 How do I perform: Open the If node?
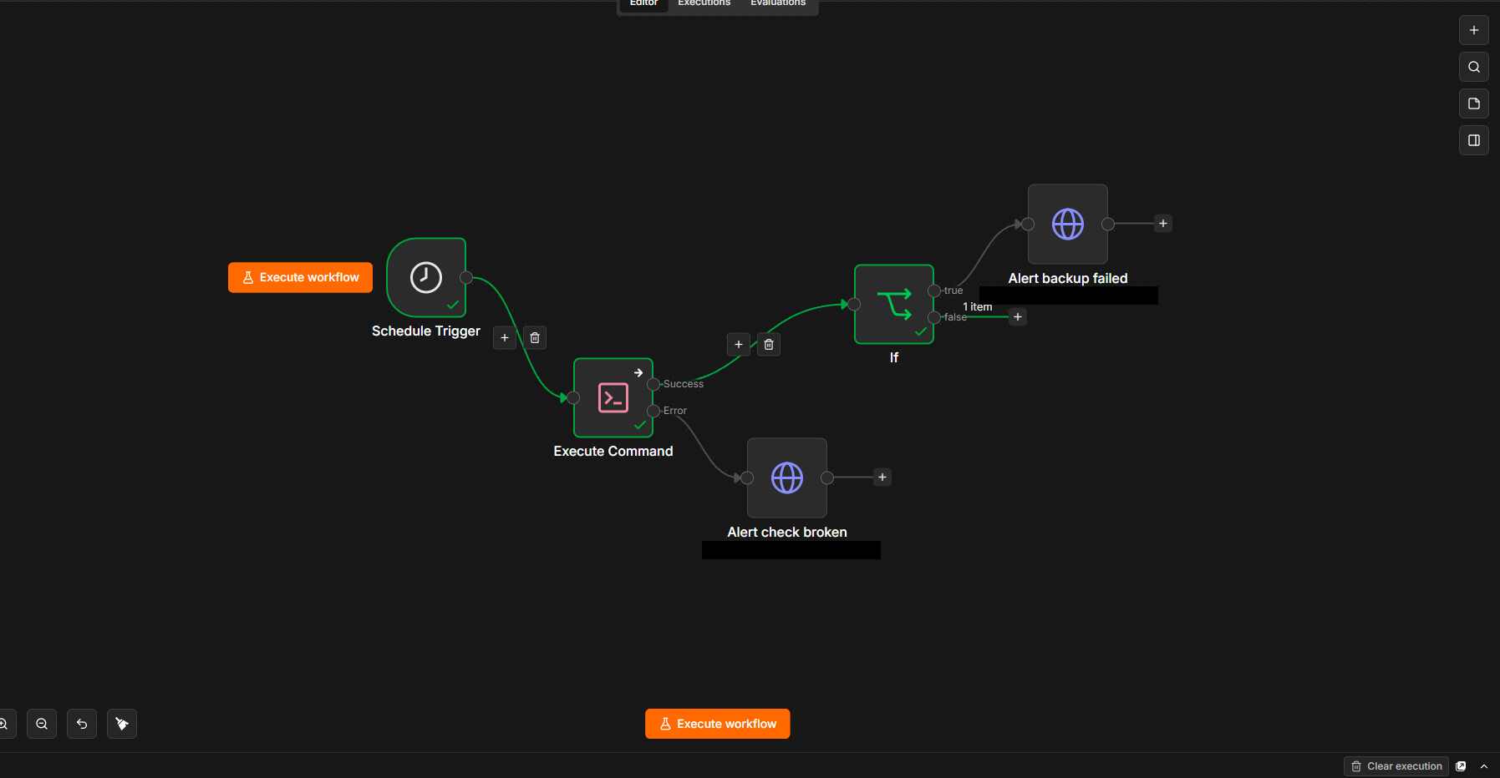[894, 304]
